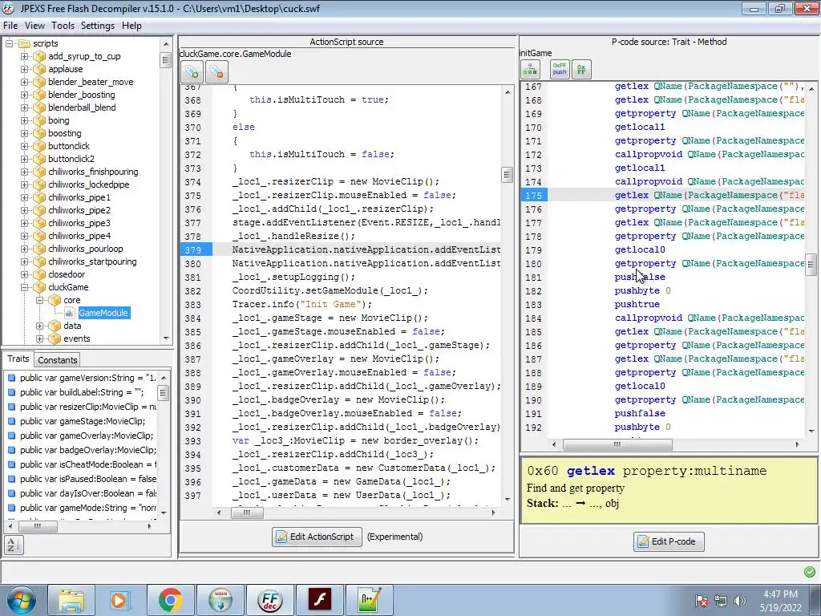Click the scripts tree vertical scrollbar thumb

(165, 60)
